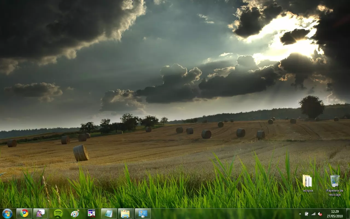
Task: Click the Show desktop button at the taskbar end
Action: click(x=348, y=214)
